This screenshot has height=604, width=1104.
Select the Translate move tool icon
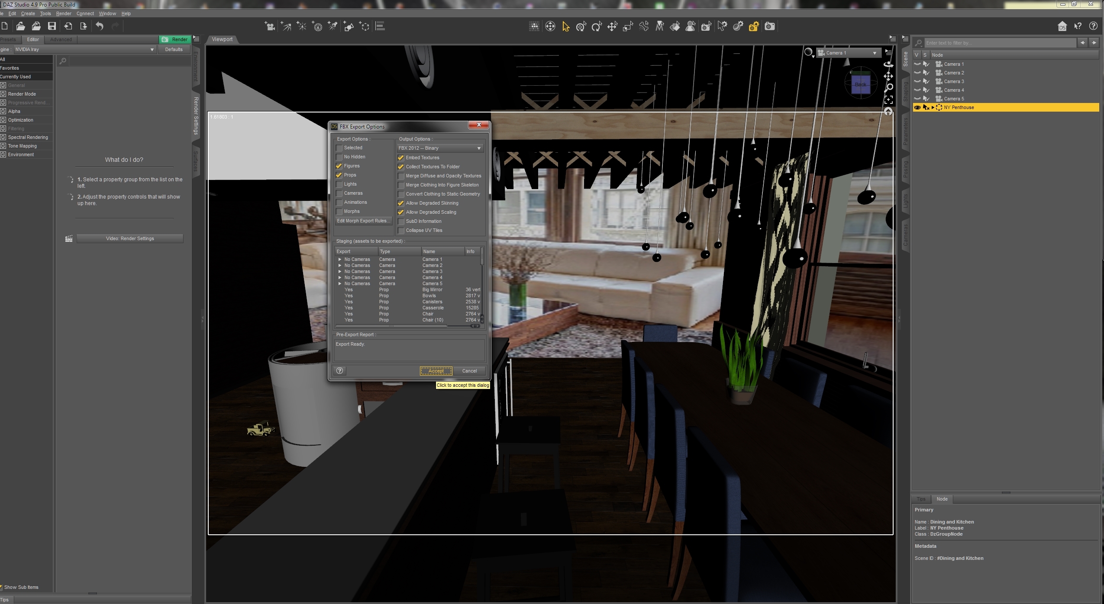click(612, 27)
